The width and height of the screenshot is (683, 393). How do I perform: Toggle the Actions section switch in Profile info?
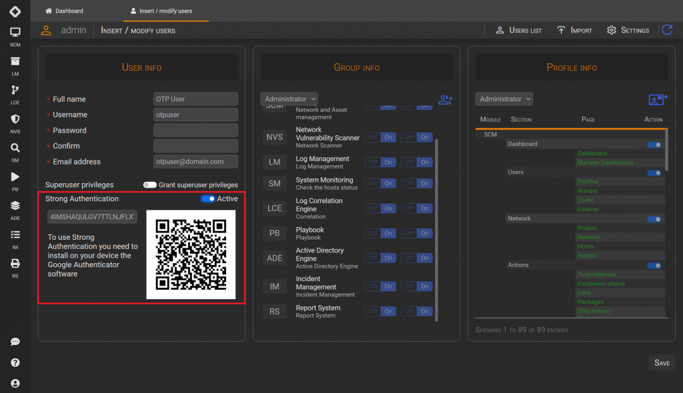coord(654,266)
